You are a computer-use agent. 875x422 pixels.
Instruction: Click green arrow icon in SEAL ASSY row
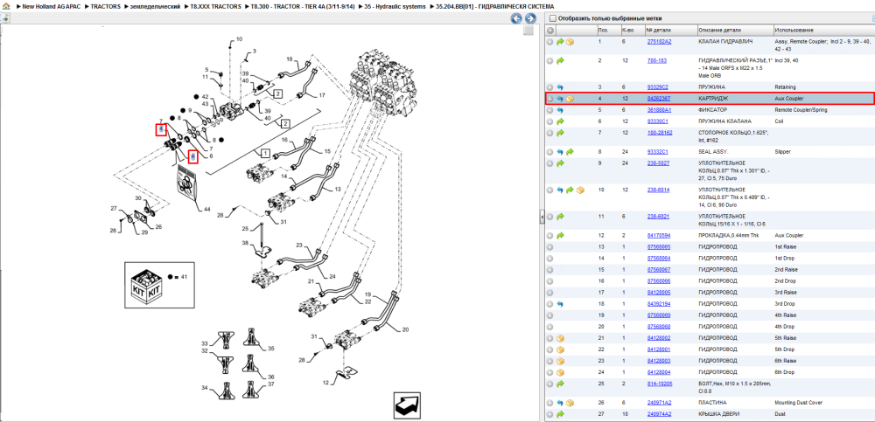570,152
